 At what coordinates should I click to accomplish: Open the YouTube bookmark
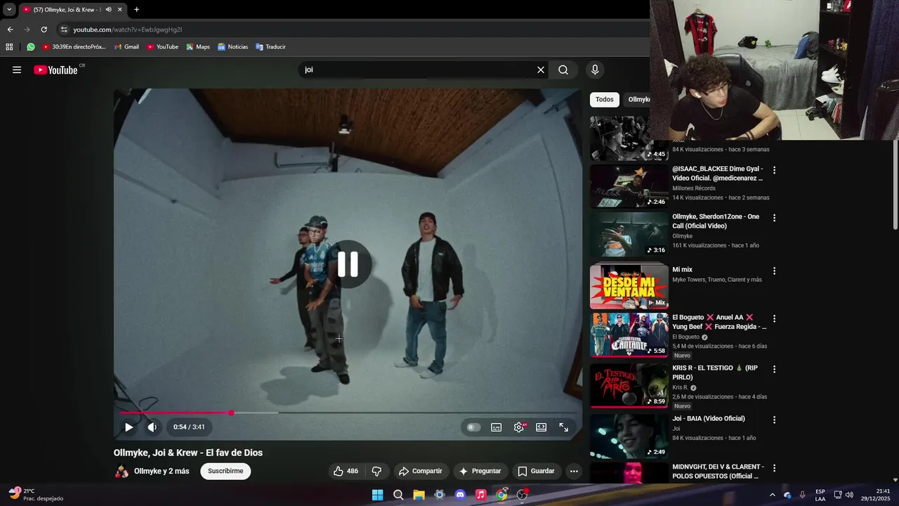point(162,47)
